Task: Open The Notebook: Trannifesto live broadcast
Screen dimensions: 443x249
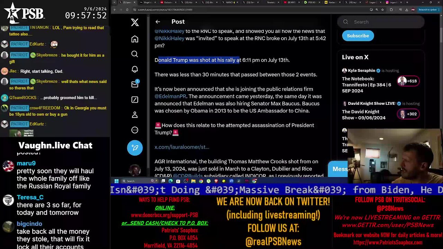Action: coord(367,85)
